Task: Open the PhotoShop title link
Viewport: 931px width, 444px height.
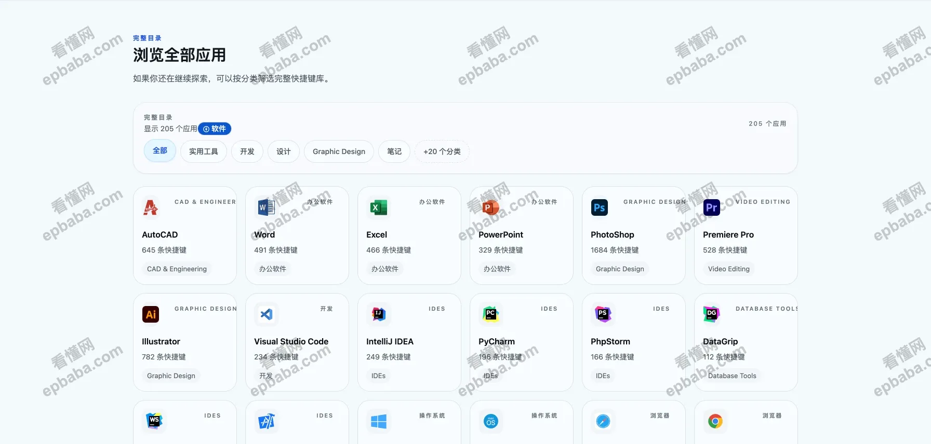Action: point(613,234)
